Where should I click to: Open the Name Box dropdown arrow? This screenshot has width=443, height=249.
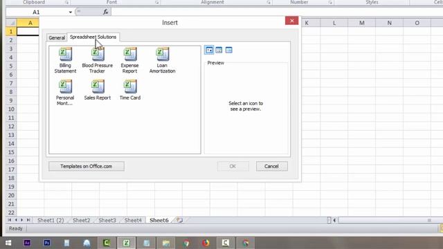click(71, 12)
